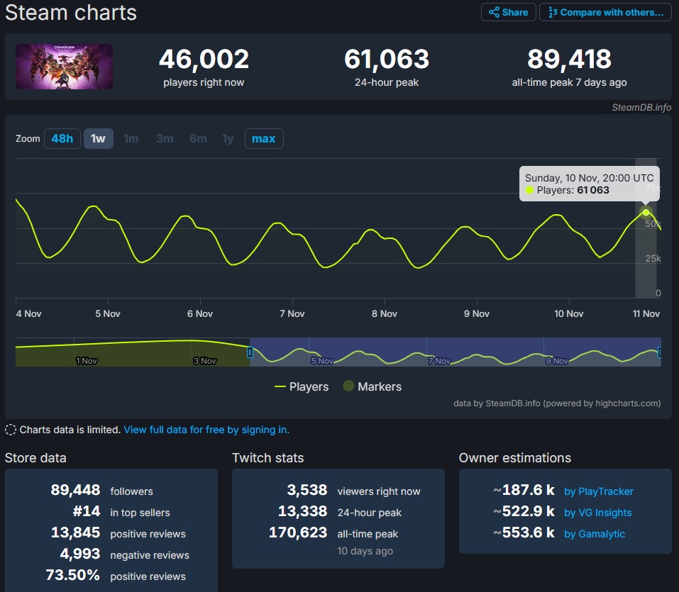This screenshot has width=679, height=592.
Task: Click the game header thumbnail image
Action: coord(64,67)
